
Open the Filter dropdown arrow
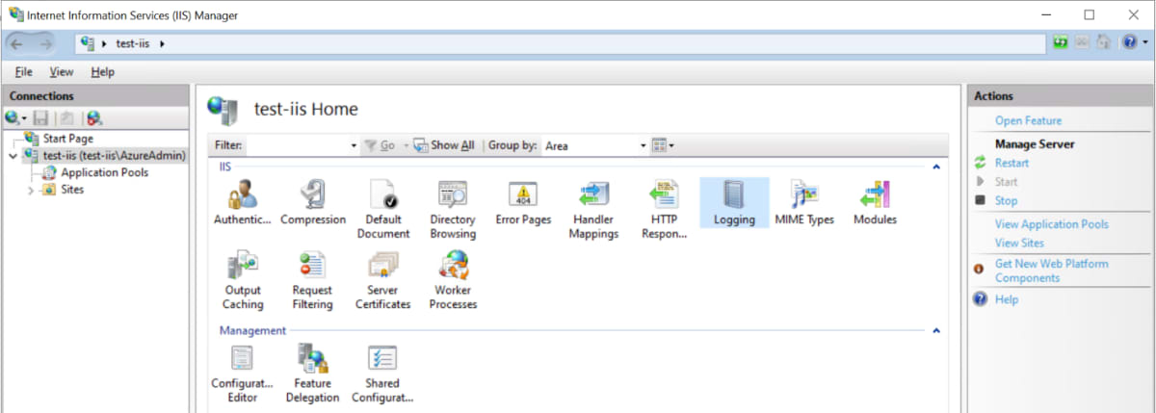(354, 145)
